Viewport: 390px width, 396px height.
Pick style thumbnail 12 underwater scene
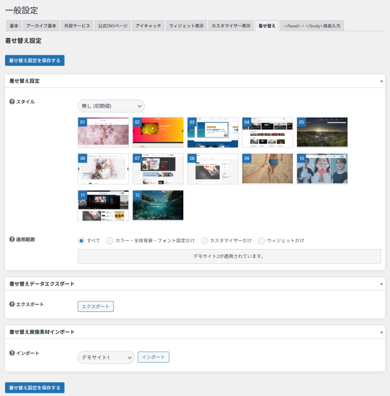point(158,206)
